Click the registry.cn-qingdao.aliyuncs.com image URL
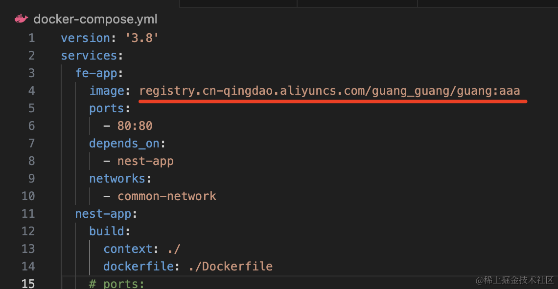The image size is (558, 289). point(329,91)
